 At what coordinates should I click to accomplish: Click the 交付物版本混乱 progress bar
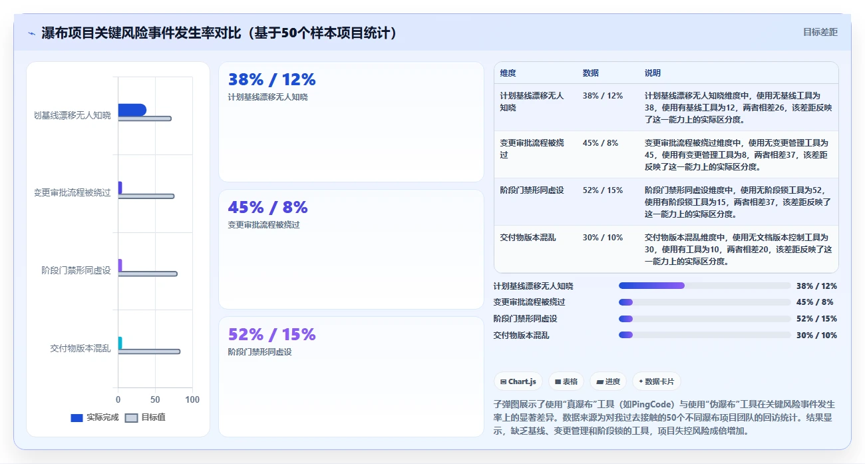pos(705,336)
